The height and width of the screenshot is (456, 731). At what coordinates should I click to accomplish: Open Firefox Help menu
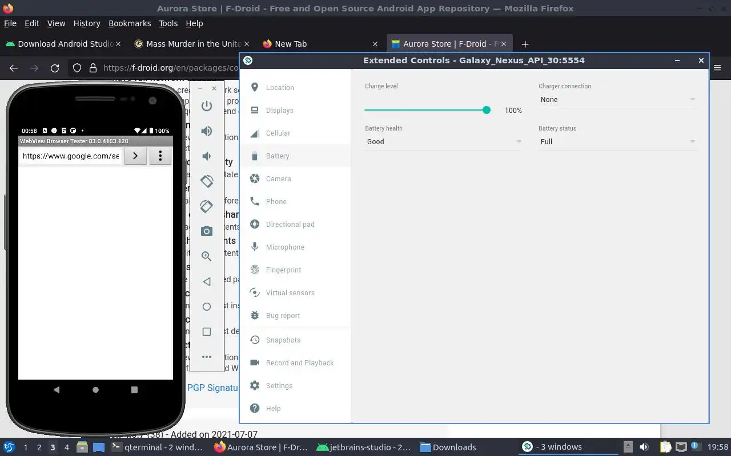click(194, 23)
